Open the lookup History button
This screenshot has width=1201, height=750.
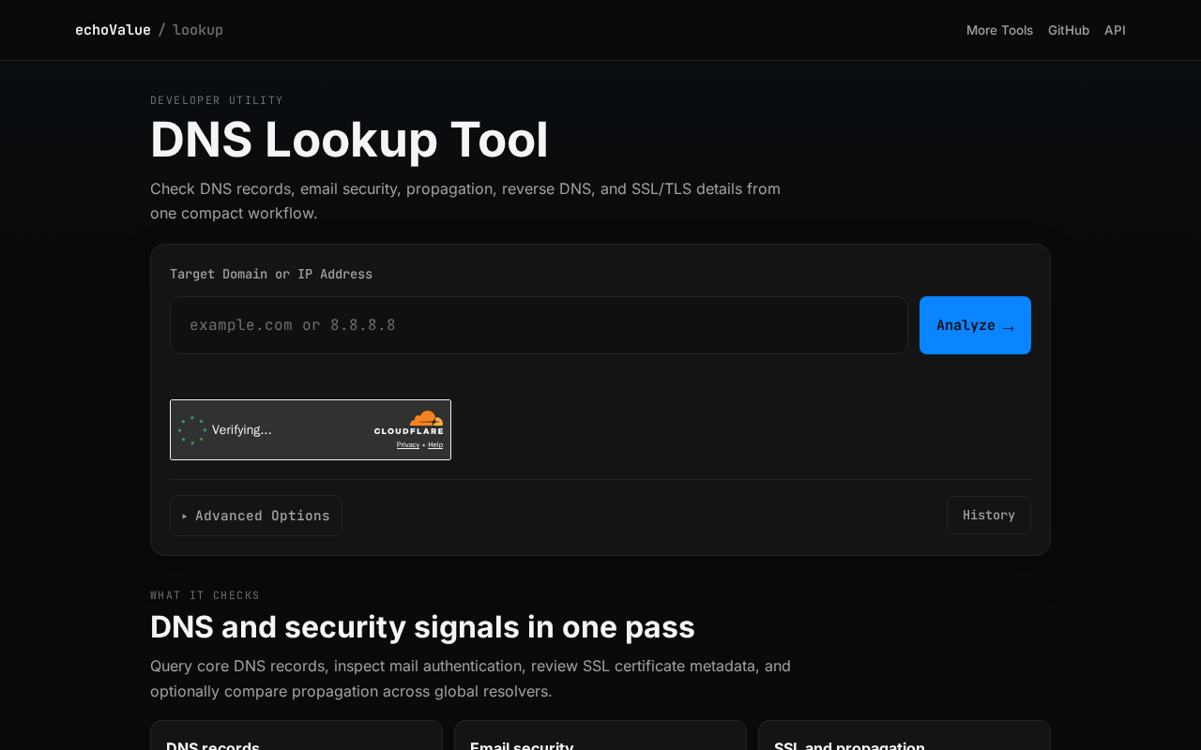click(x=988, y=516)
